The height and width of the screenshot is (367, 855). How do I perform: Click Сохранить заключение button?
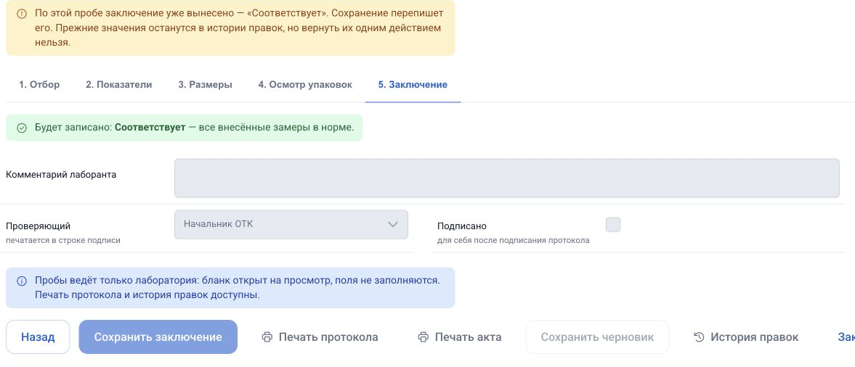pos(158,337)
